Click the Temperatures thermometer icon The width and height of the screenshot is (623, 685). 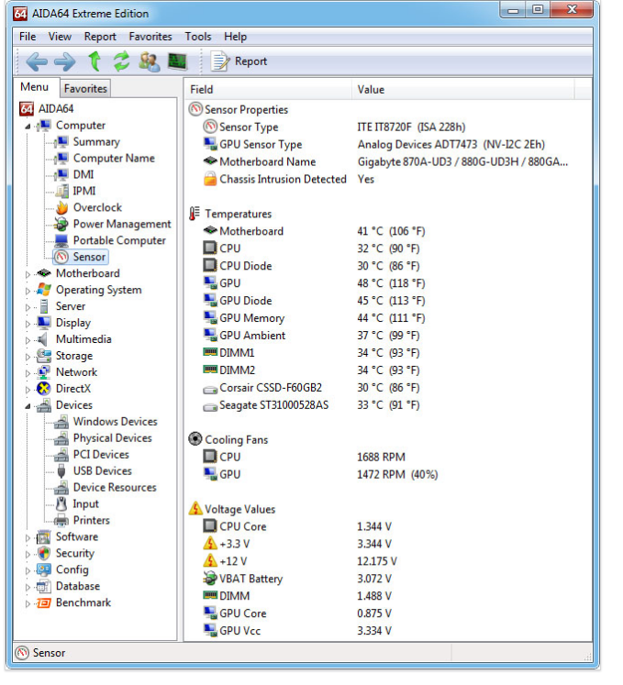coord(195,214)
